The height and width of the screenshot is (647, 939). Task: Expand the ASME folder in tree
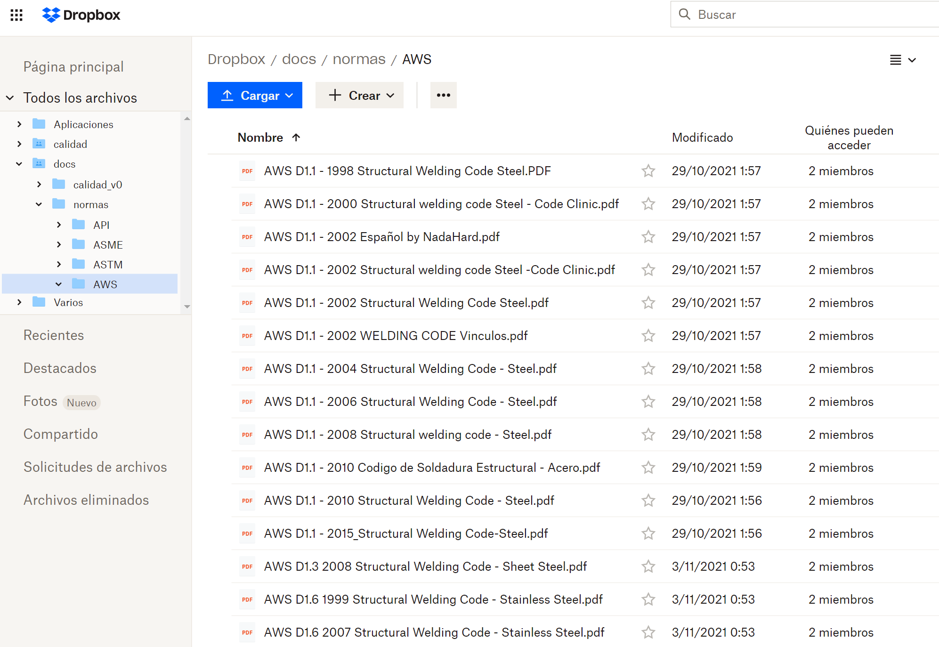59,244
